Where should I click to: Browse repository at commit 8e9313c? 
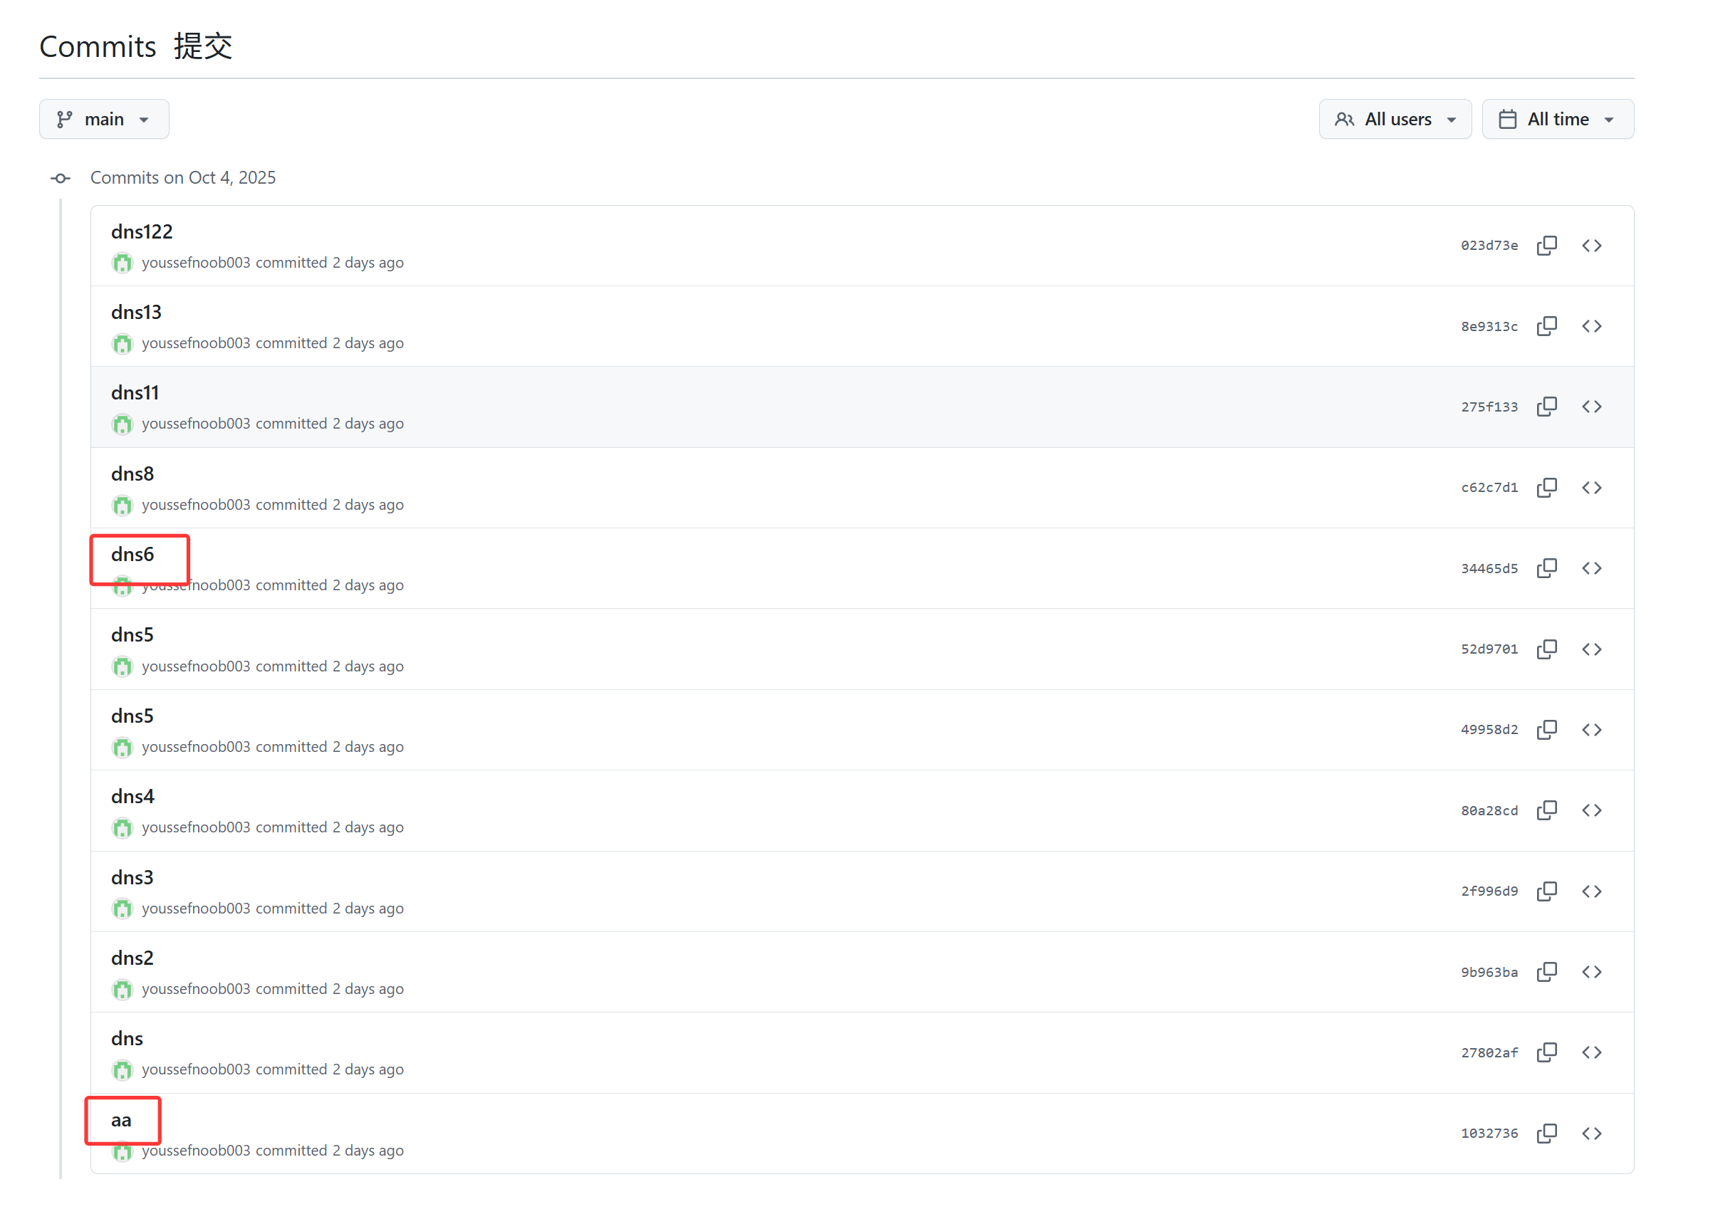[x=1591, y=326]
